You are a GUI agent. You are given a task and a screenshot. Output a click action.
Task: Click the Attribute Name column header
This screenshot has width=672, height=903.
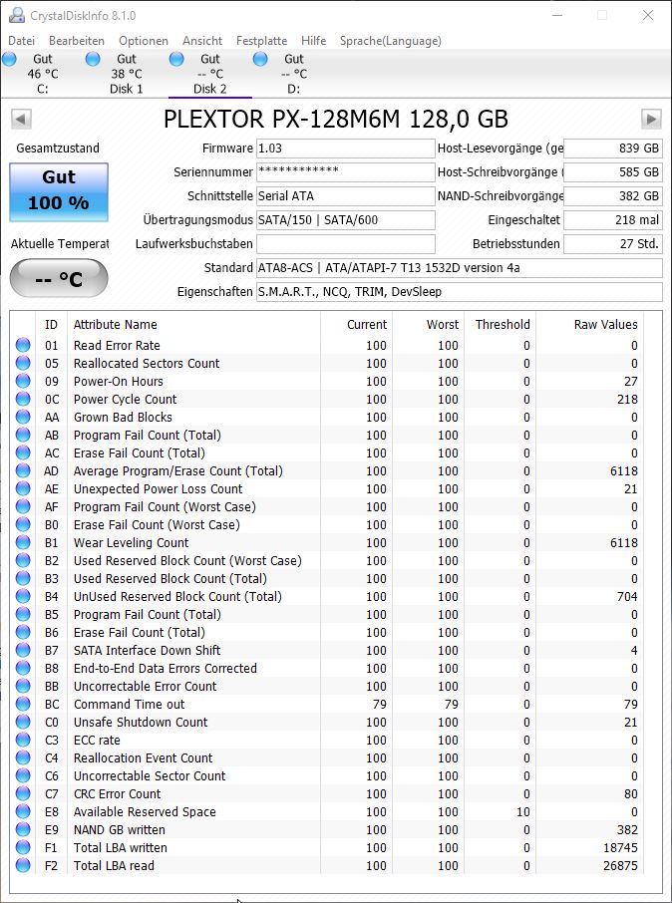(193, 324)
